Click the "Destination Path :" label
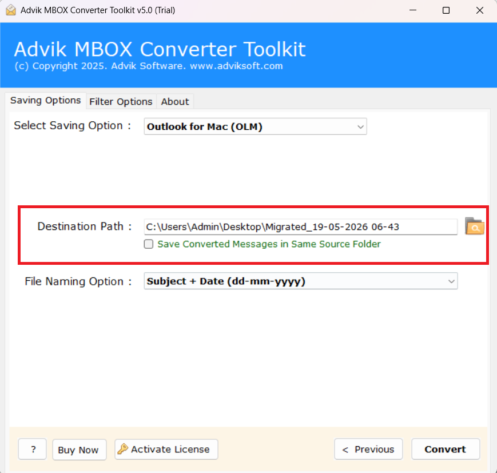 [x=84, y=226]
